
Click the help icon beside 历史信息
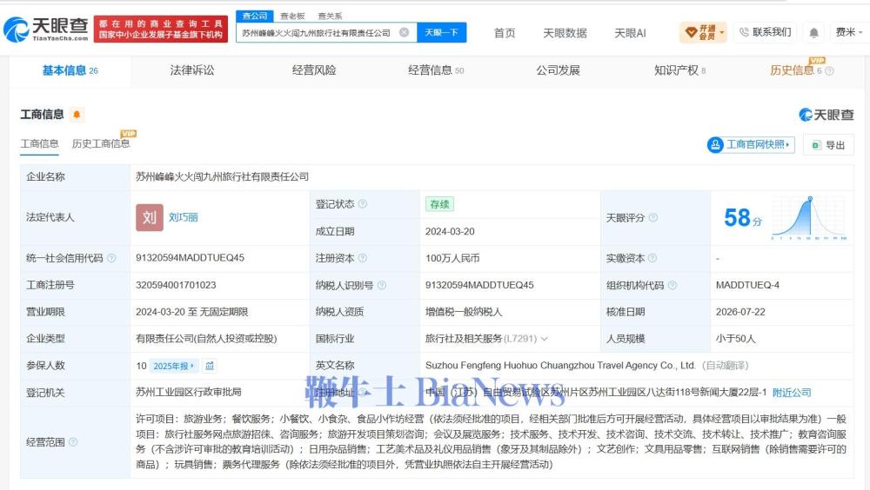pyautogui.click(x=829, y=71)
